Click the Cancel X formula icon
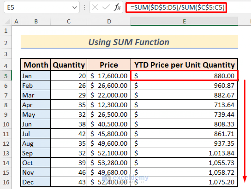 tap(95, 7)
